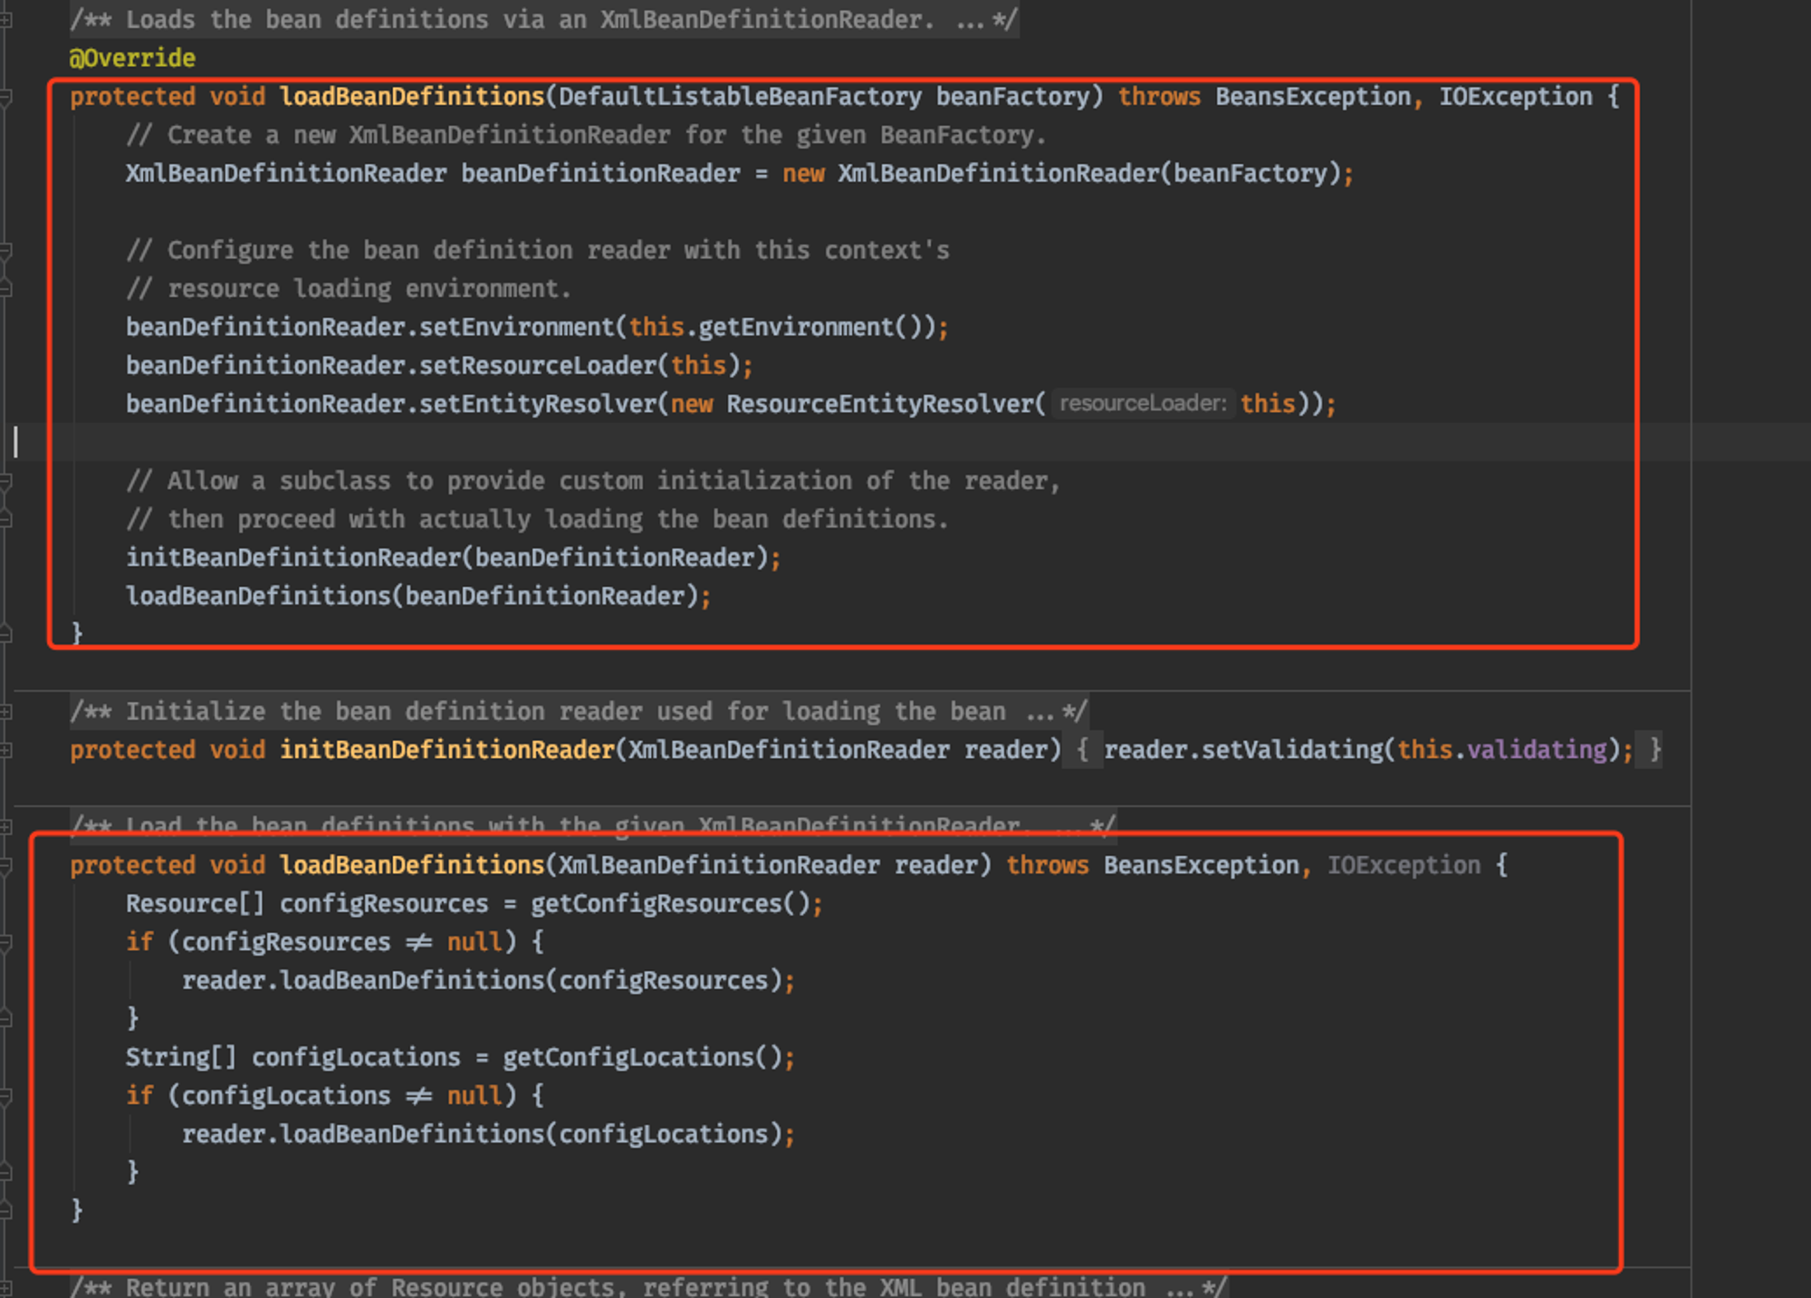Click the '@Override' annotation

click(x=132, y=58)
